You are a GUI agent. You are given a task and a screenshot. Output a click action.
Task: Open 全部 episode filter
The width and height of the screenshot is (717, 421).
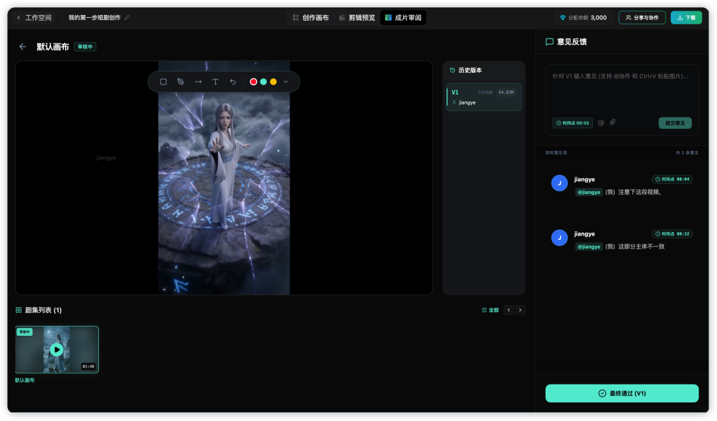click(490, 310)
